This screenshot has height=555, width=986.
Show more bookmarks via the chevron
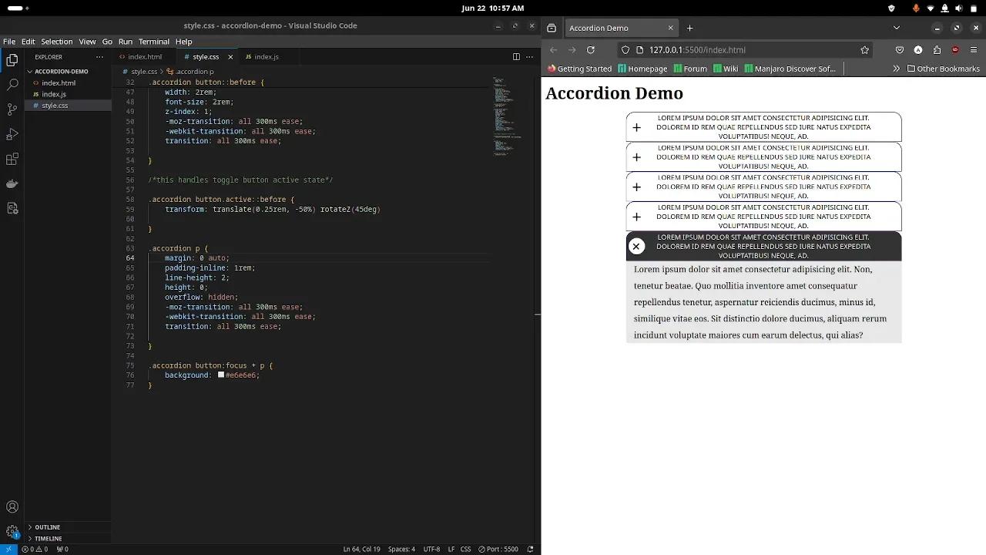(x=896, y=69)
